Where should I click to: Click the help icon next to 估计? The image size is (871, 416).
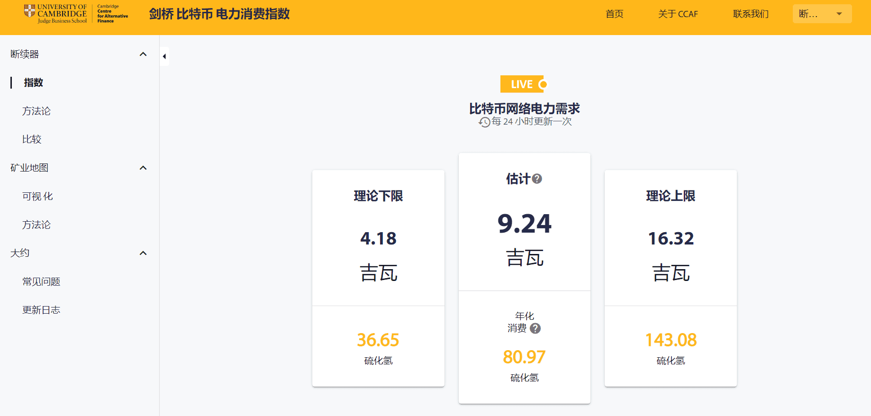pyautogui.click(x=537, y=179)
